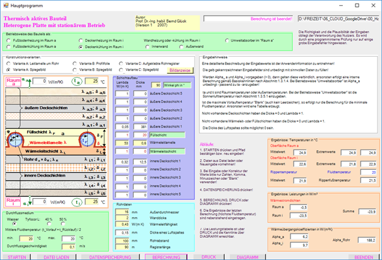
Task: Select Deckenkühlung im Raum i option
Action: 81,47
